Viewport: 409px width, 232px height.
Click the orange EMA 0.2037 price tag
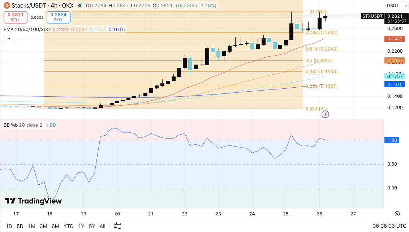[395, 60]
